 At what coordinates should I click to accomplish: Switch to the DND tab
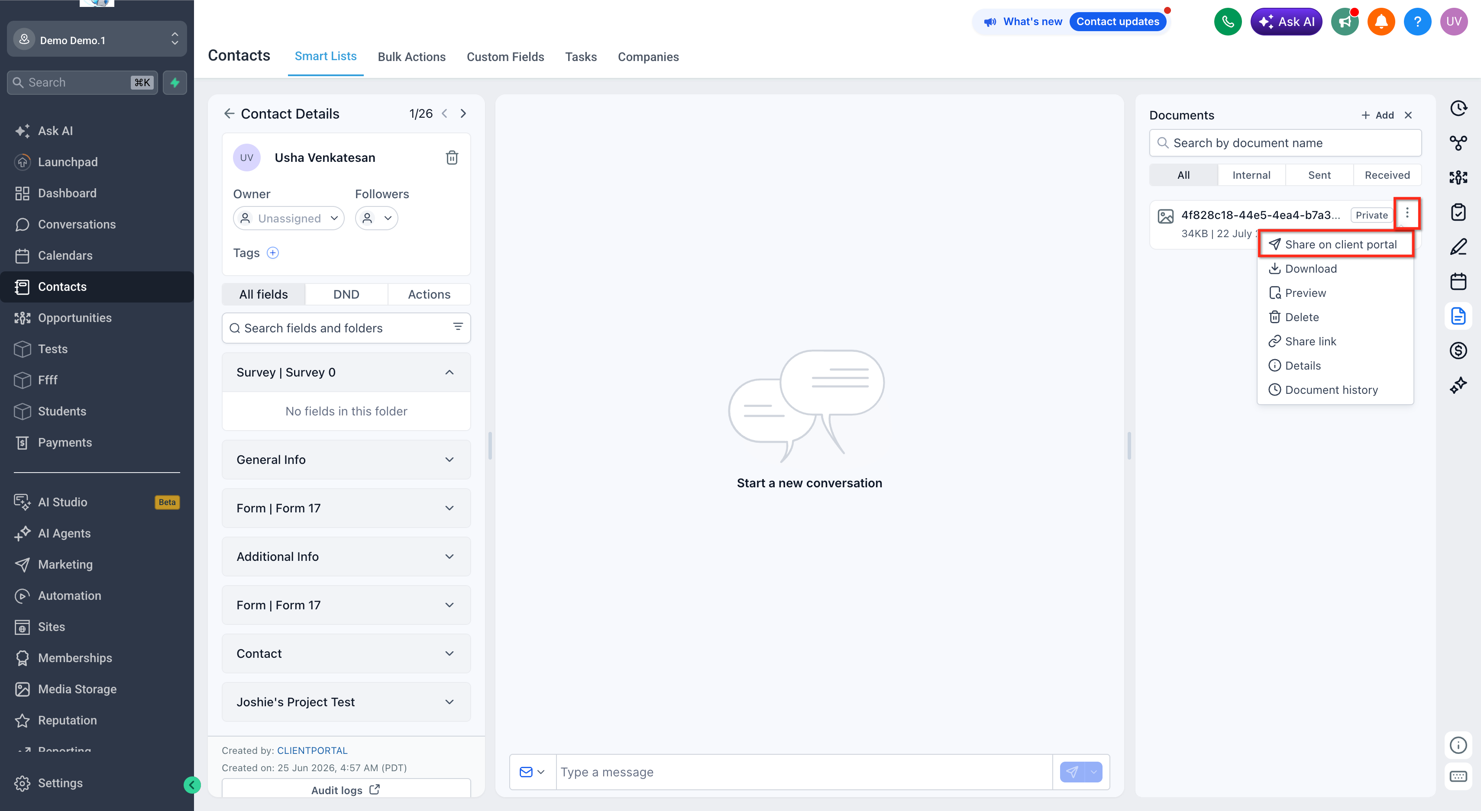[346, 294]
